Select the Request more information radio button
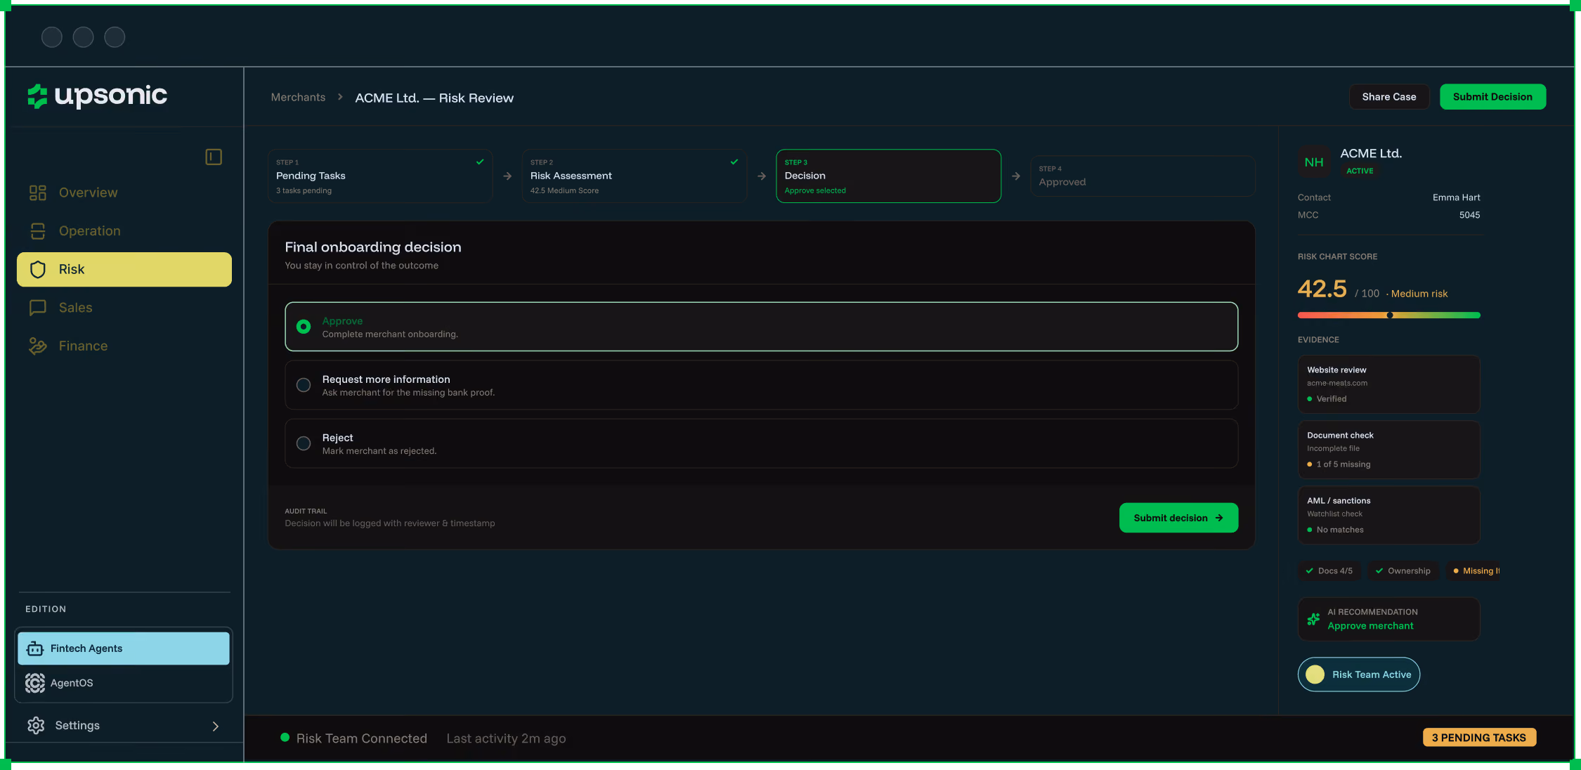The image size is (1581, 770). [x=304, y=385]
